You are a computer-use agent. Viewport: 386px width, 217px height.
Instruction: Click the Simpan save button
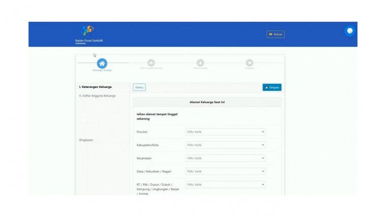pyautogui.click(x=272, y=87)
